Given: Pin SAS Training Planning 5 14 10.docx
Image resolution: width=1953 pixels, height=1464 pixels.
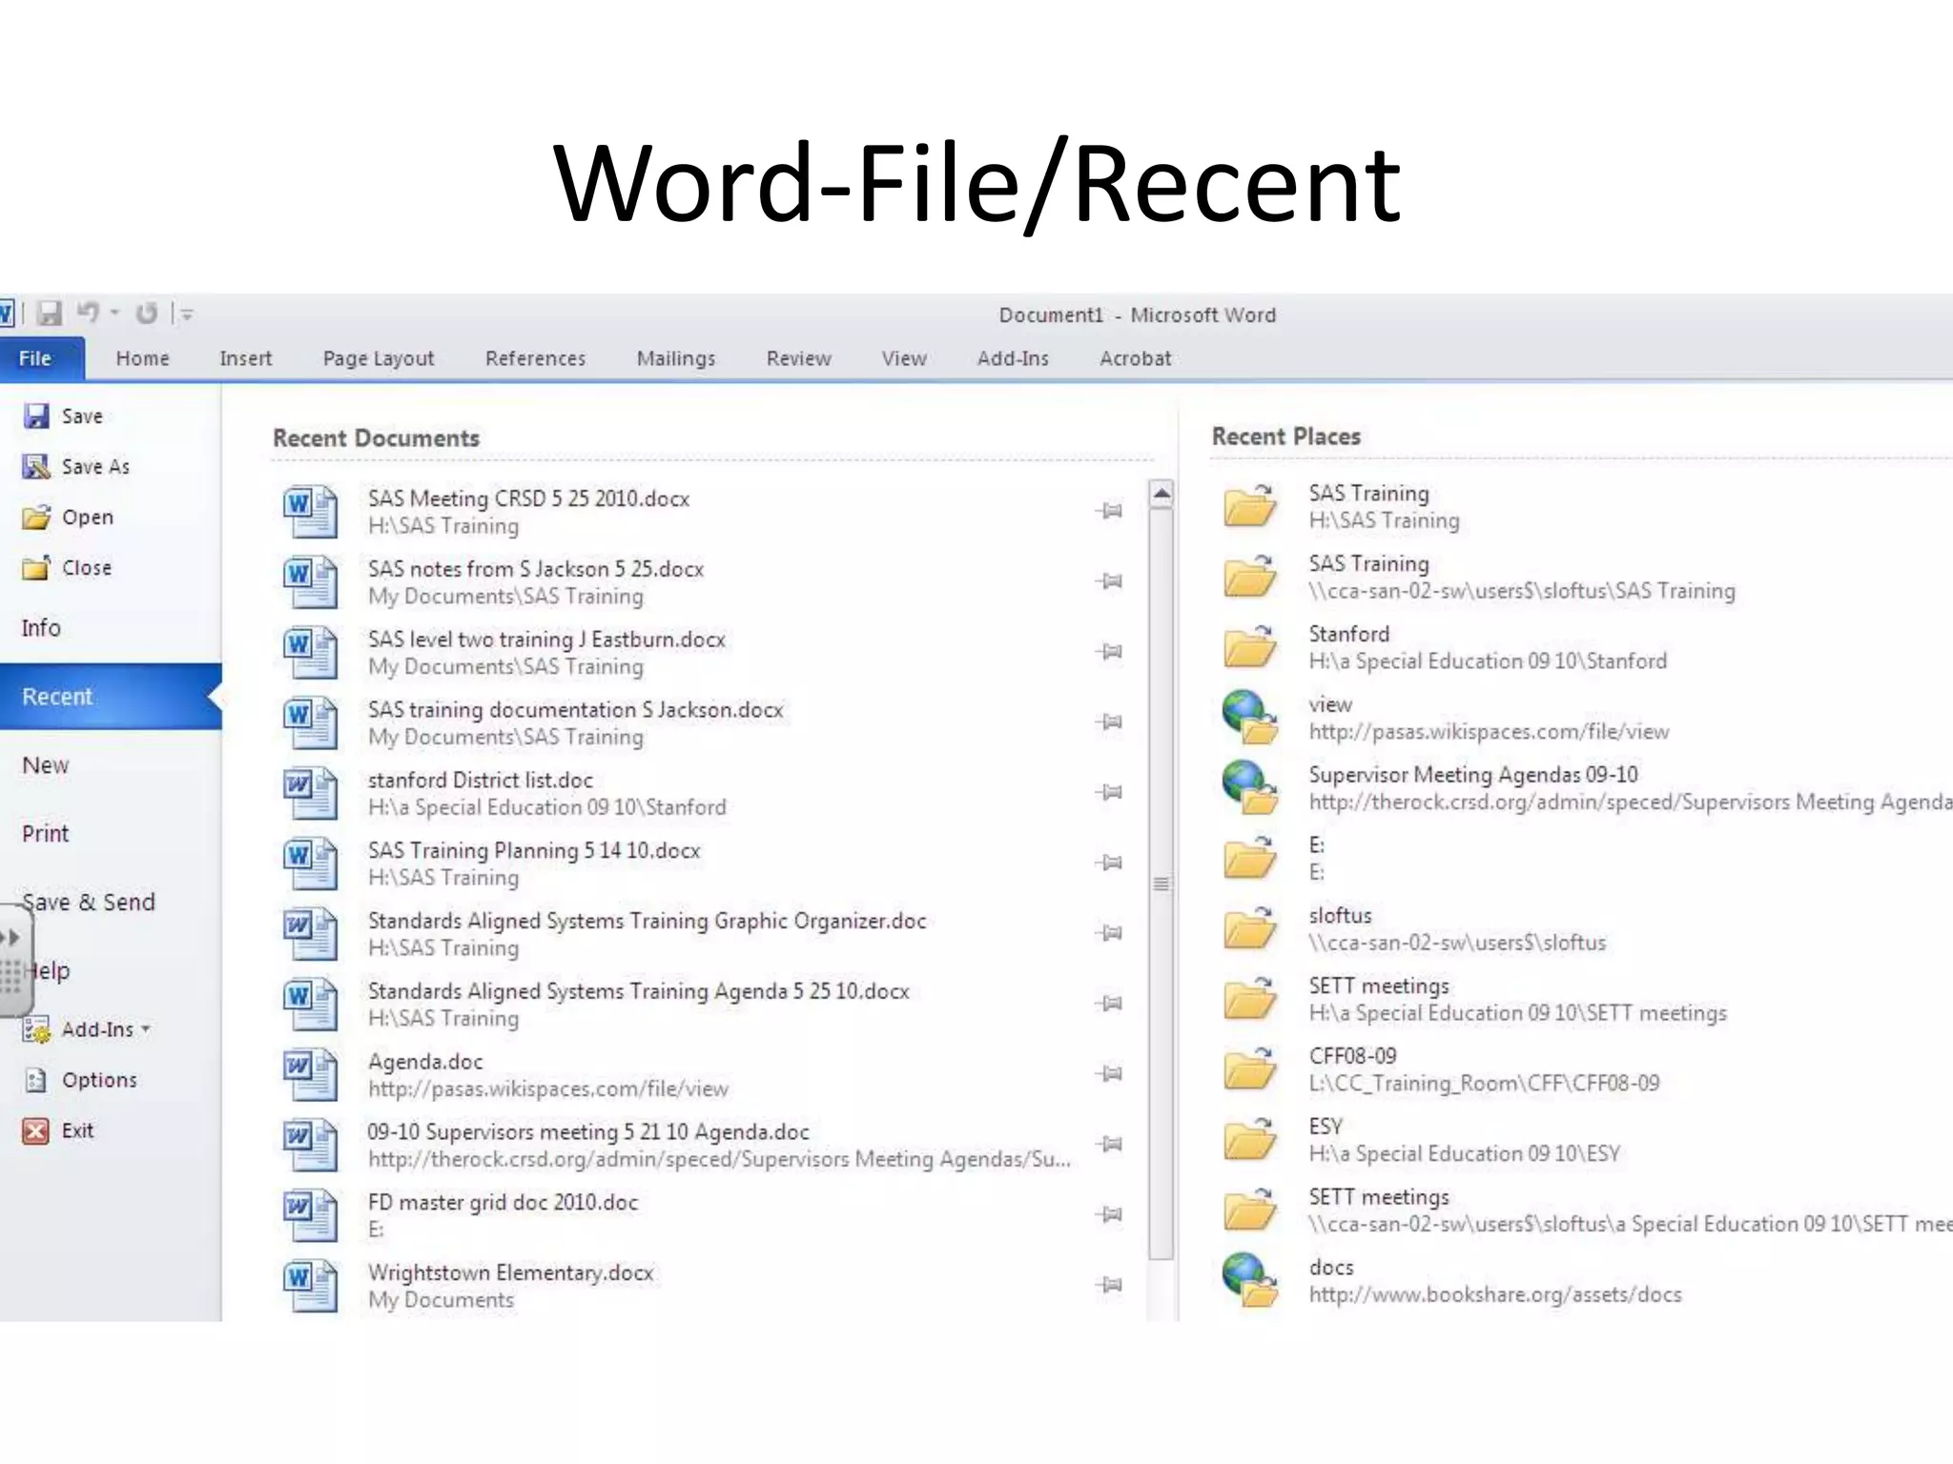Looking at the screenshot, I should click(x=1109, y=863).
